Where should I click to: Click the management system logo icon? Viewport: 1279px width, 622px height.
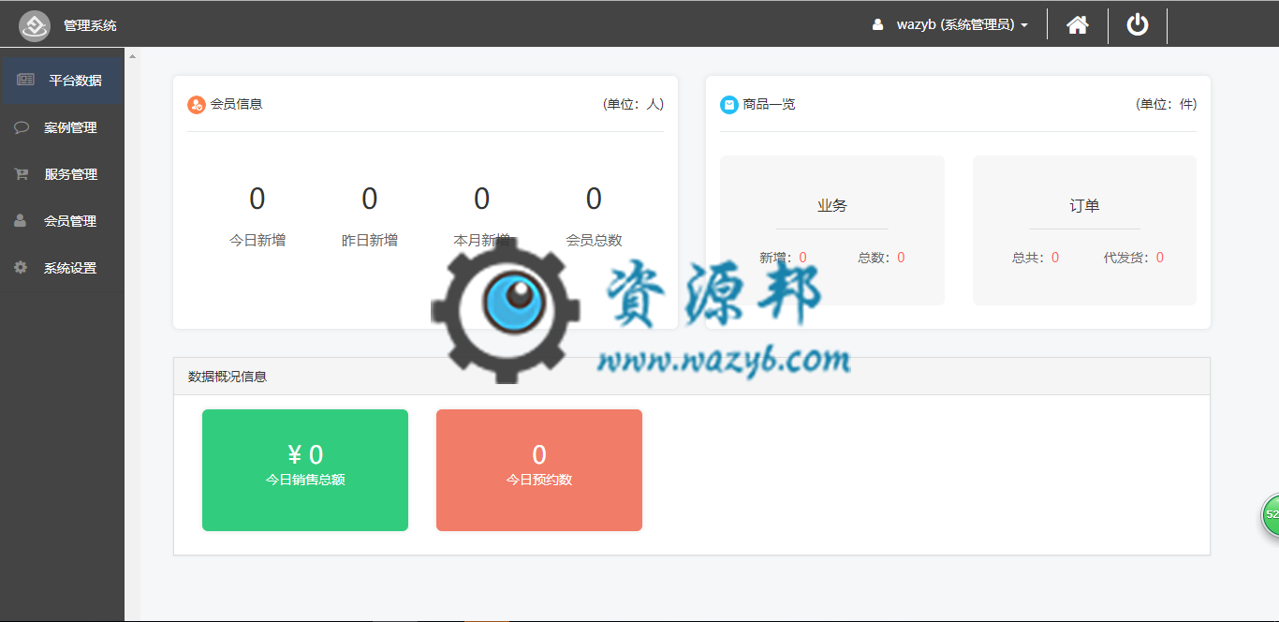click(x=35, y=25)
